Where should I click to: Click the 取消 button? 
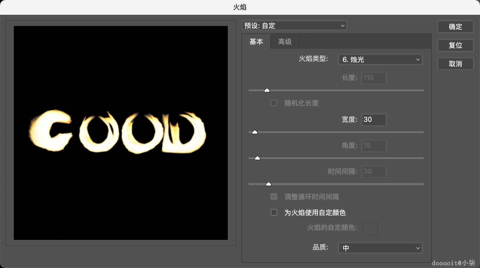pyautogui.click(x=455, y=64)
